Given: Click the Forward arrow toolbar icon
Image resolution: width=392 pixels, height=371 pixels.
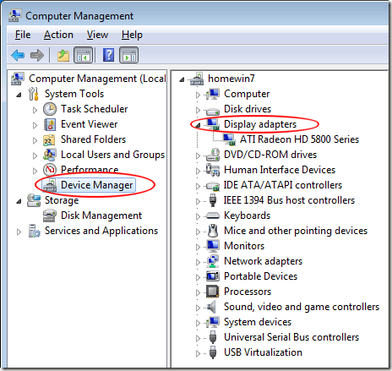Looking at the screenshot, I should coord(37,55).
